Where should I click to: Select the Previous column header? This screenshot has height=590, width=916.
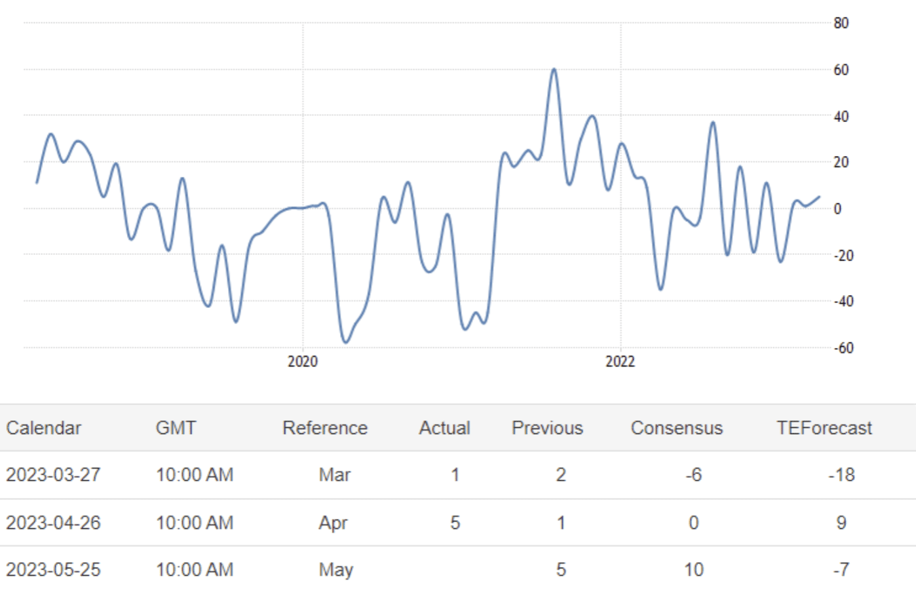click(x=547, y=428)
